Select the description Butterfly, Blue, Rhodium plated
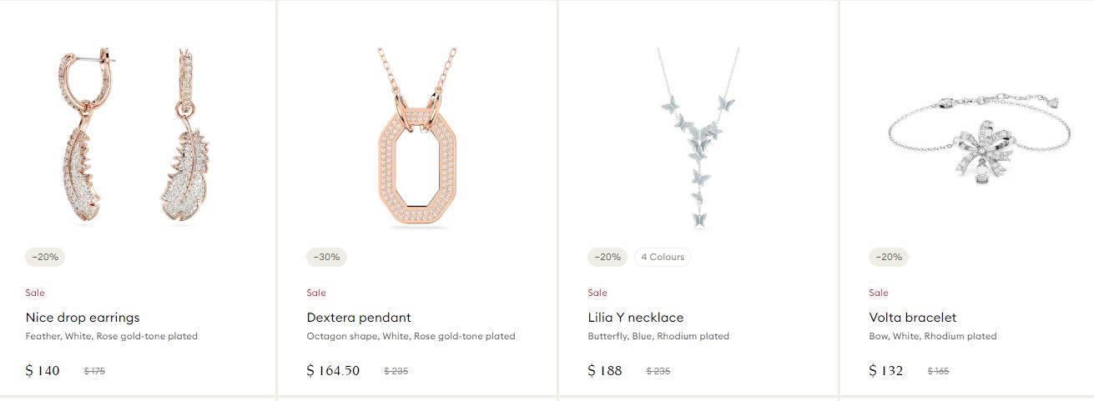Viewport: 1094px width, 401px height. (658, 337)
